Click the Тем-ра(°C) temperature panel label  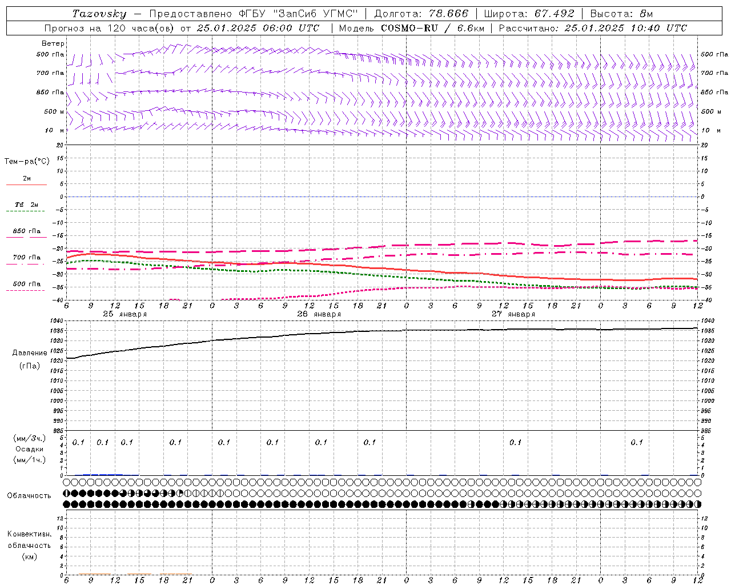coord(27,162)
